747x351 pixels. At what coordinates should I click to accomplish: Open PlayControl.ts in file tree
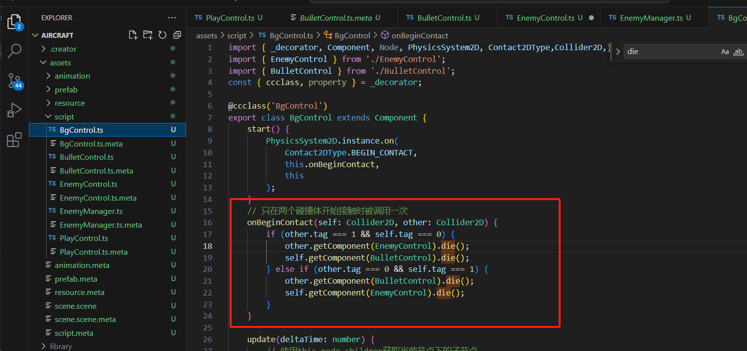coord(84,238)
